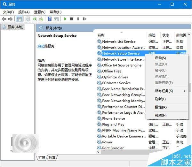Sort by the 名称 column header
This screenshot has height=167, width=192.
pos(101,35)
